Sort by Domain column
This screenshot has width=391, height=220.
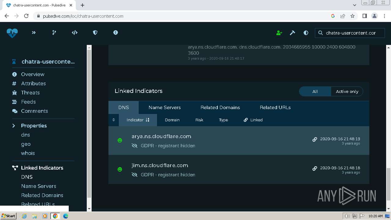(x=172, y=120)
